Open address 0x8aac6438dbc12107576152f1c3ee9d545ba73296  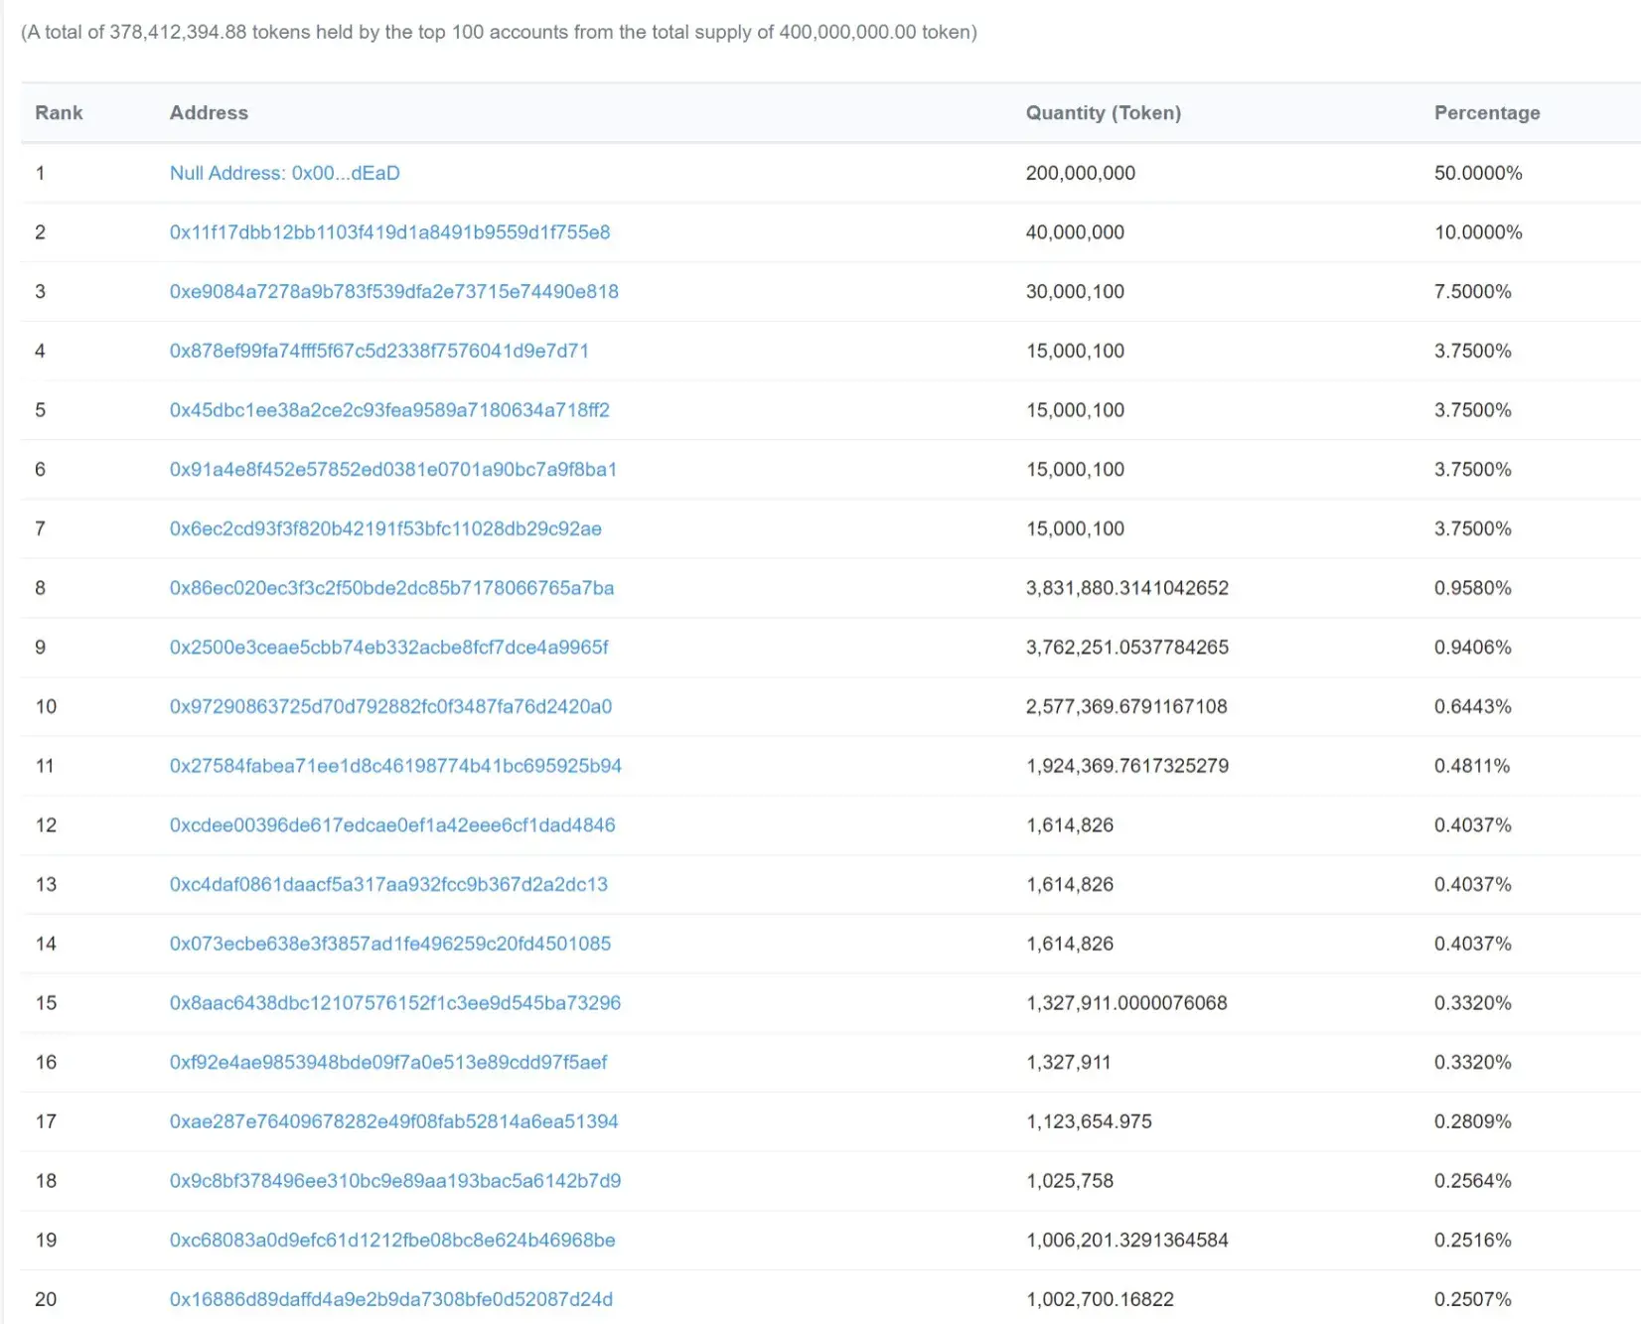pyautogui.click(x=395, y=1003)
